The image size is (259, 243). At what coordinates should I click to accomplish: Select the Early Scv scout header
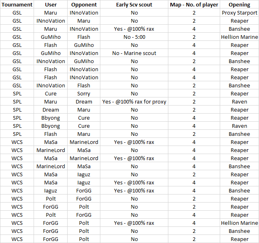[x=134, y=4]
